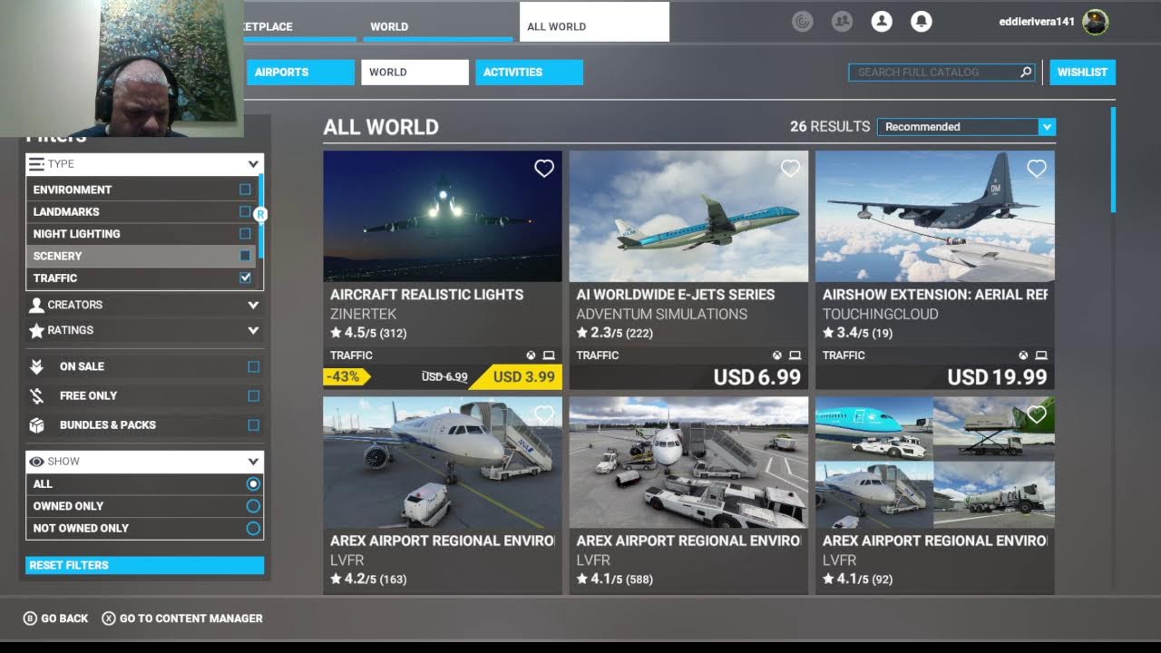Click the Creators person icon

coord(37,305)
